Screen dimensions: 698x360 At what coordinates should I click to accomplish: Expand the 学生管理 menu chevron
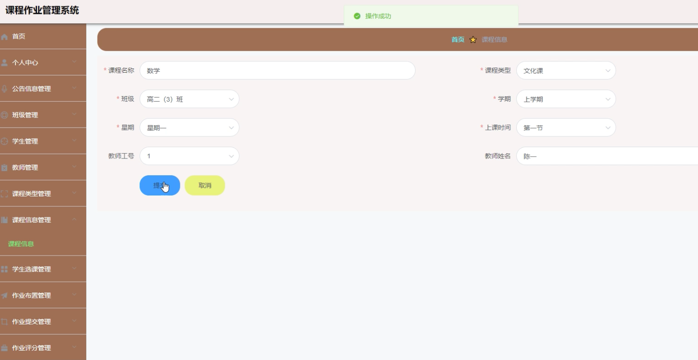[x=74, y=141]
